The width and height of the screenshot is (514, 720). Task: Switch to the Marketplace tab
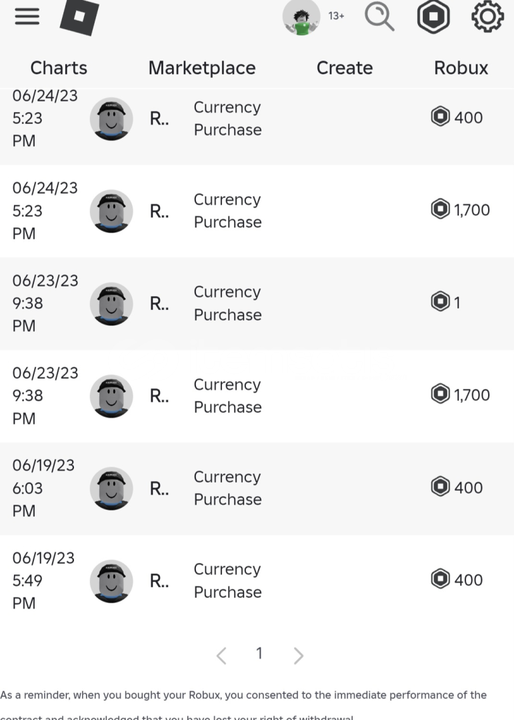(202, 68)
